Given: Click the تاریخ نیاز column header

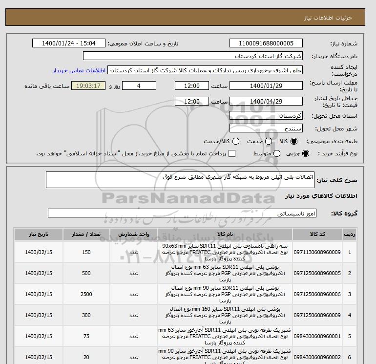Looking at the screenshot, I should click(39, 234).
